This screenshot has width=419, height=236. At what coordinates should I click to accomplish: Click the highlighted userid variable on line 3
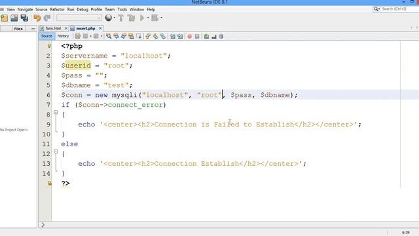[x=78, y=66]
